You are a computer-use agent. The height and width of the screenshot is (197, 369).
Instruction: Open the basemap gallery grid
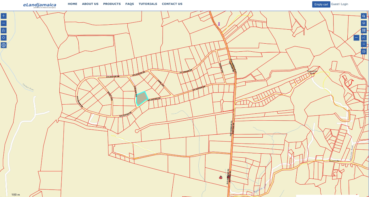point(364,30)
